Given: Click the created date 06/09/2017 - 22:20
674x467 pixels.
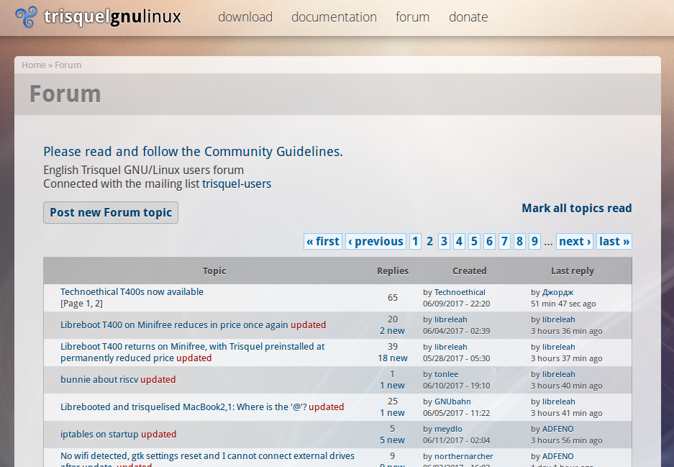Looking at the screenshot, I should click(456, 304).
